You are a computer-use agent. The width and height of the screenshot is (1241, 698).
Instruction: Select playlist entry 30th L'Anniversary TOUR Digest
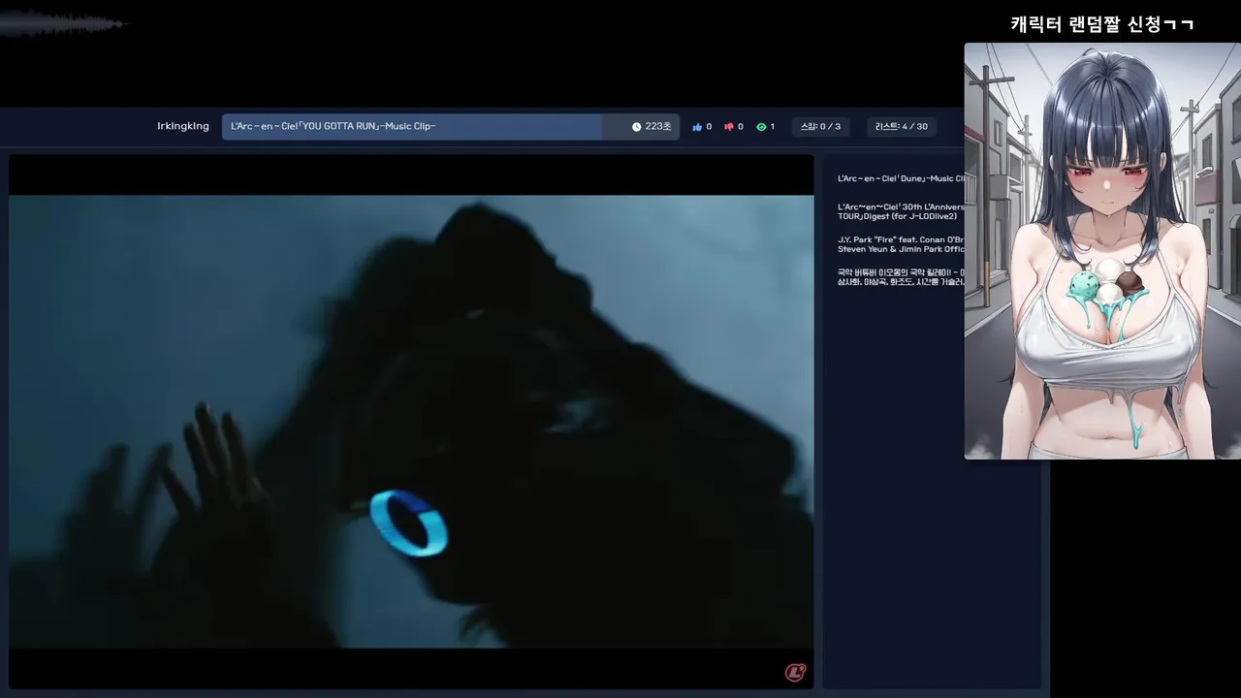click(901, 211)
